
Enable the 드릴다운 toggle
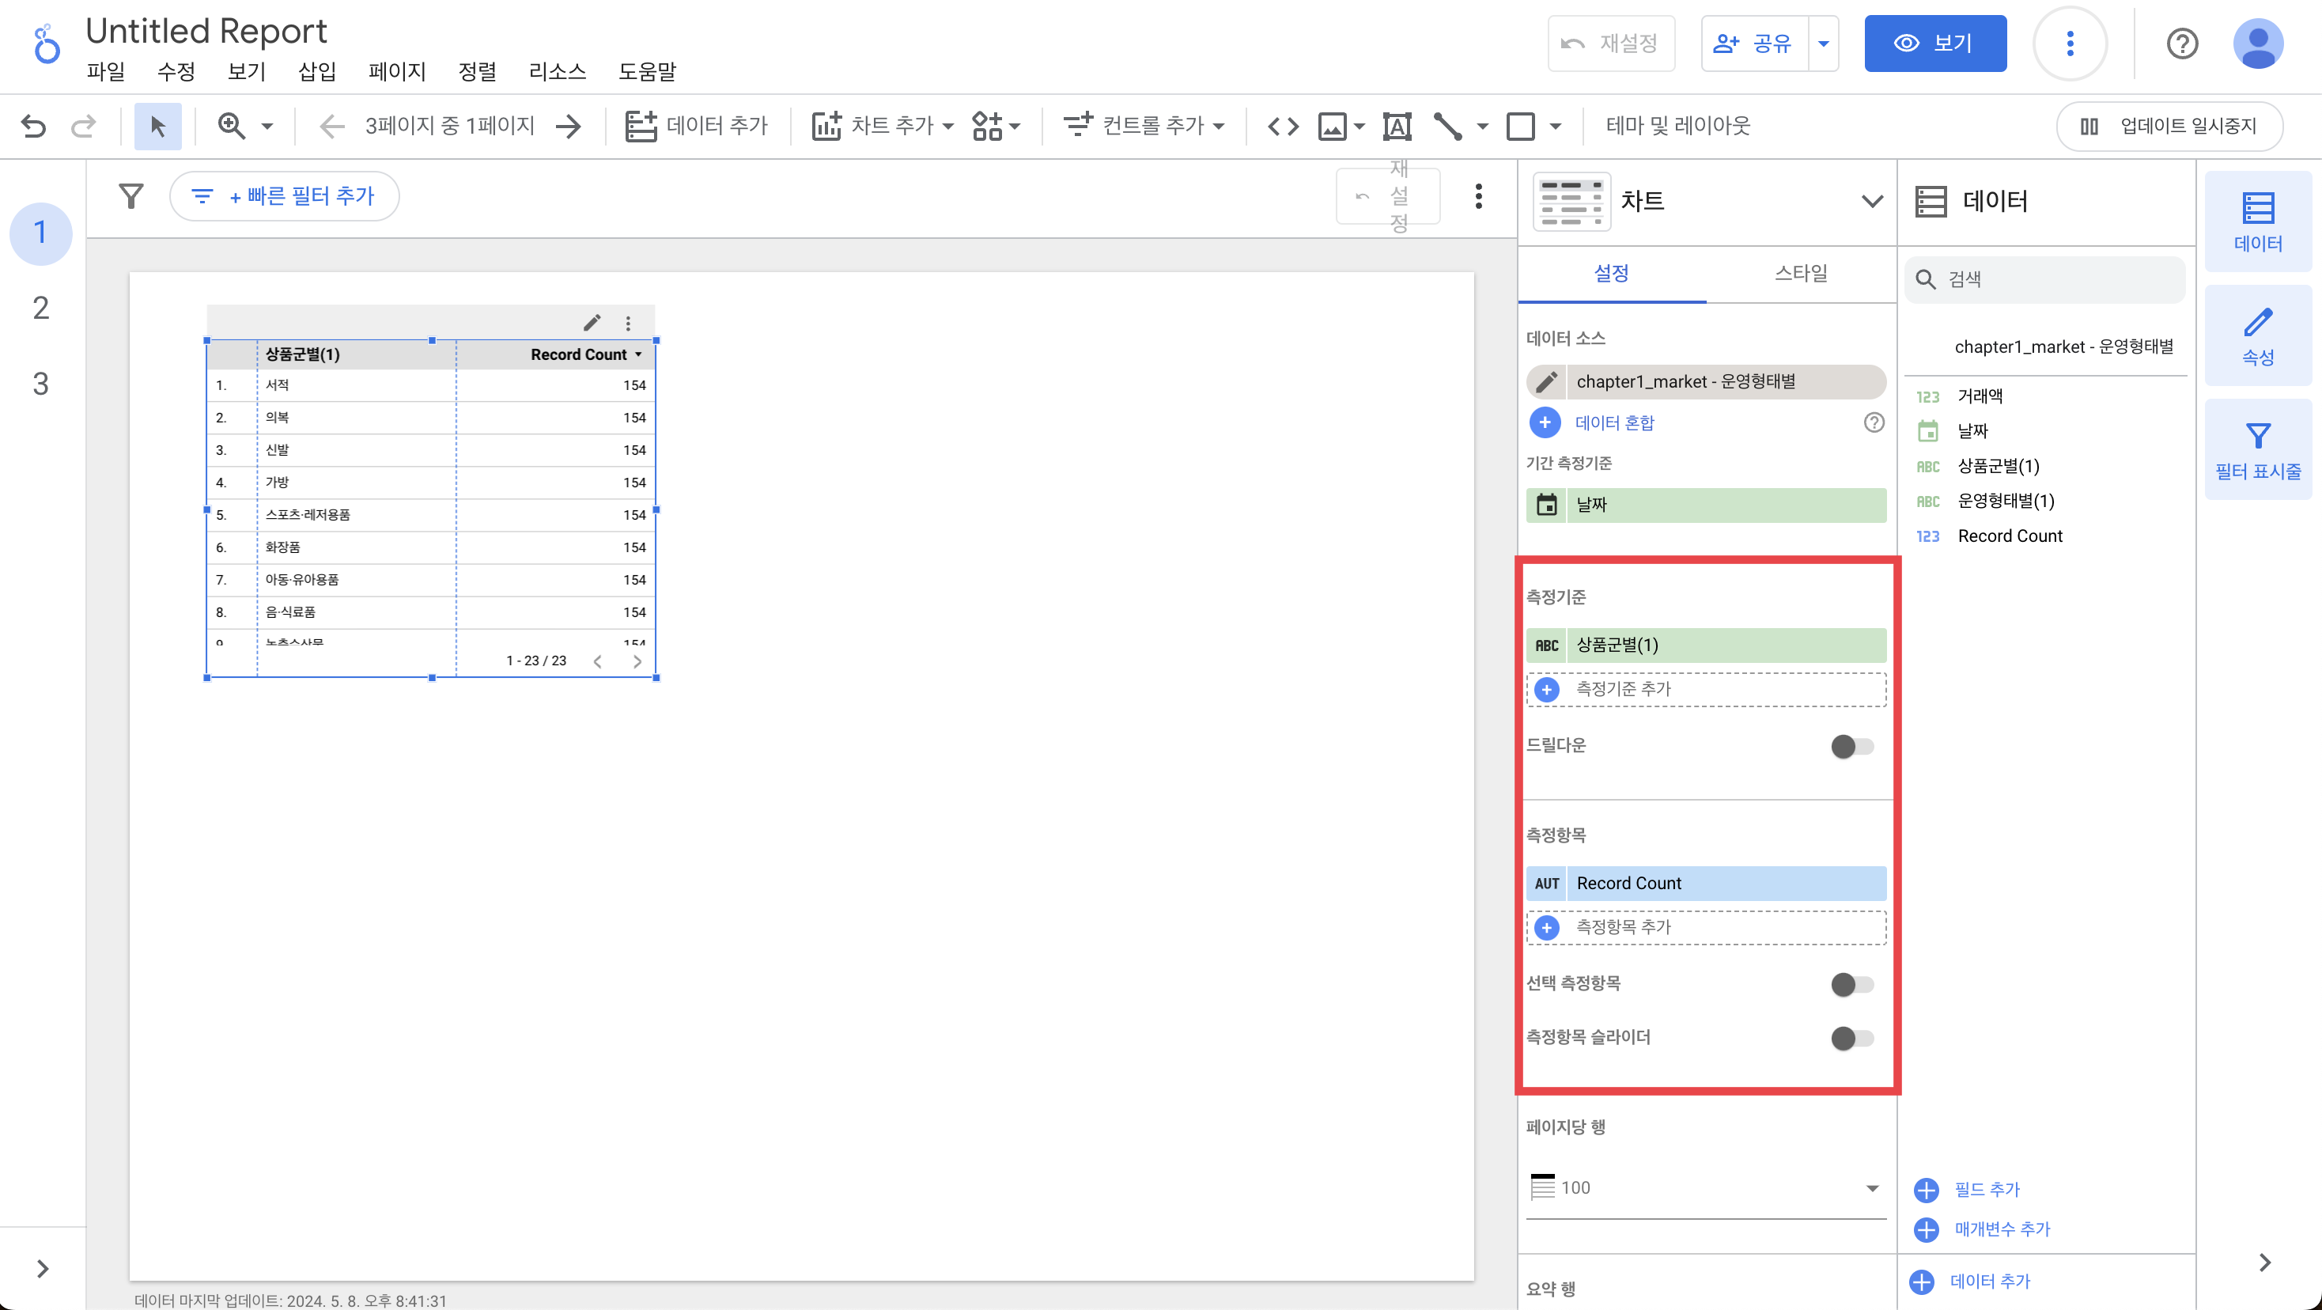[x=1851, y=747]
